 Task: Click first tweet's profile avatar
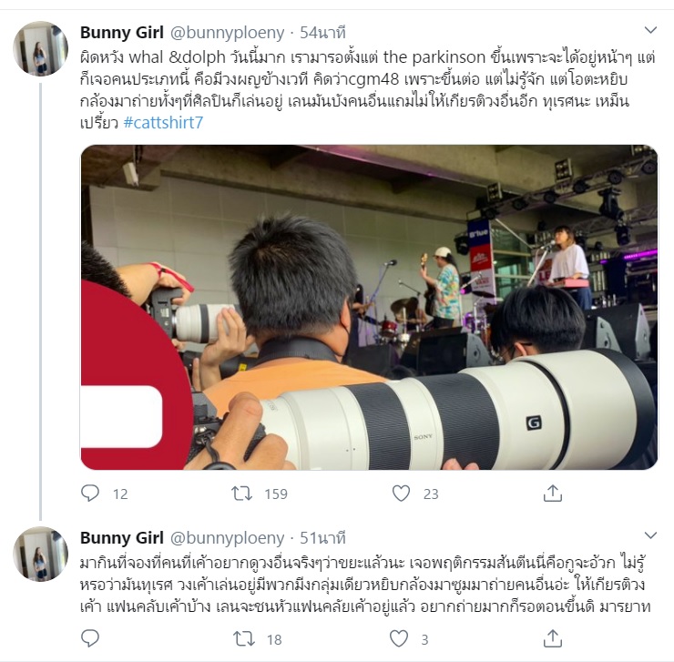coord(41,48)
